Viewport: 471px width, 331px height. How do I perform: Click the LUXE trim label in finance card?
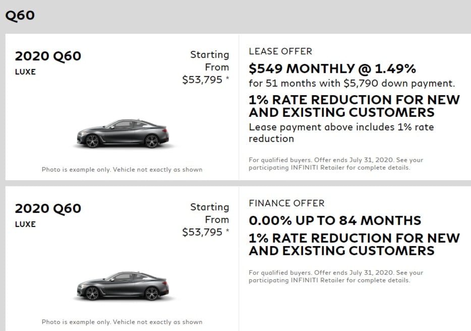pyautogui.click(x=25, y=224)
